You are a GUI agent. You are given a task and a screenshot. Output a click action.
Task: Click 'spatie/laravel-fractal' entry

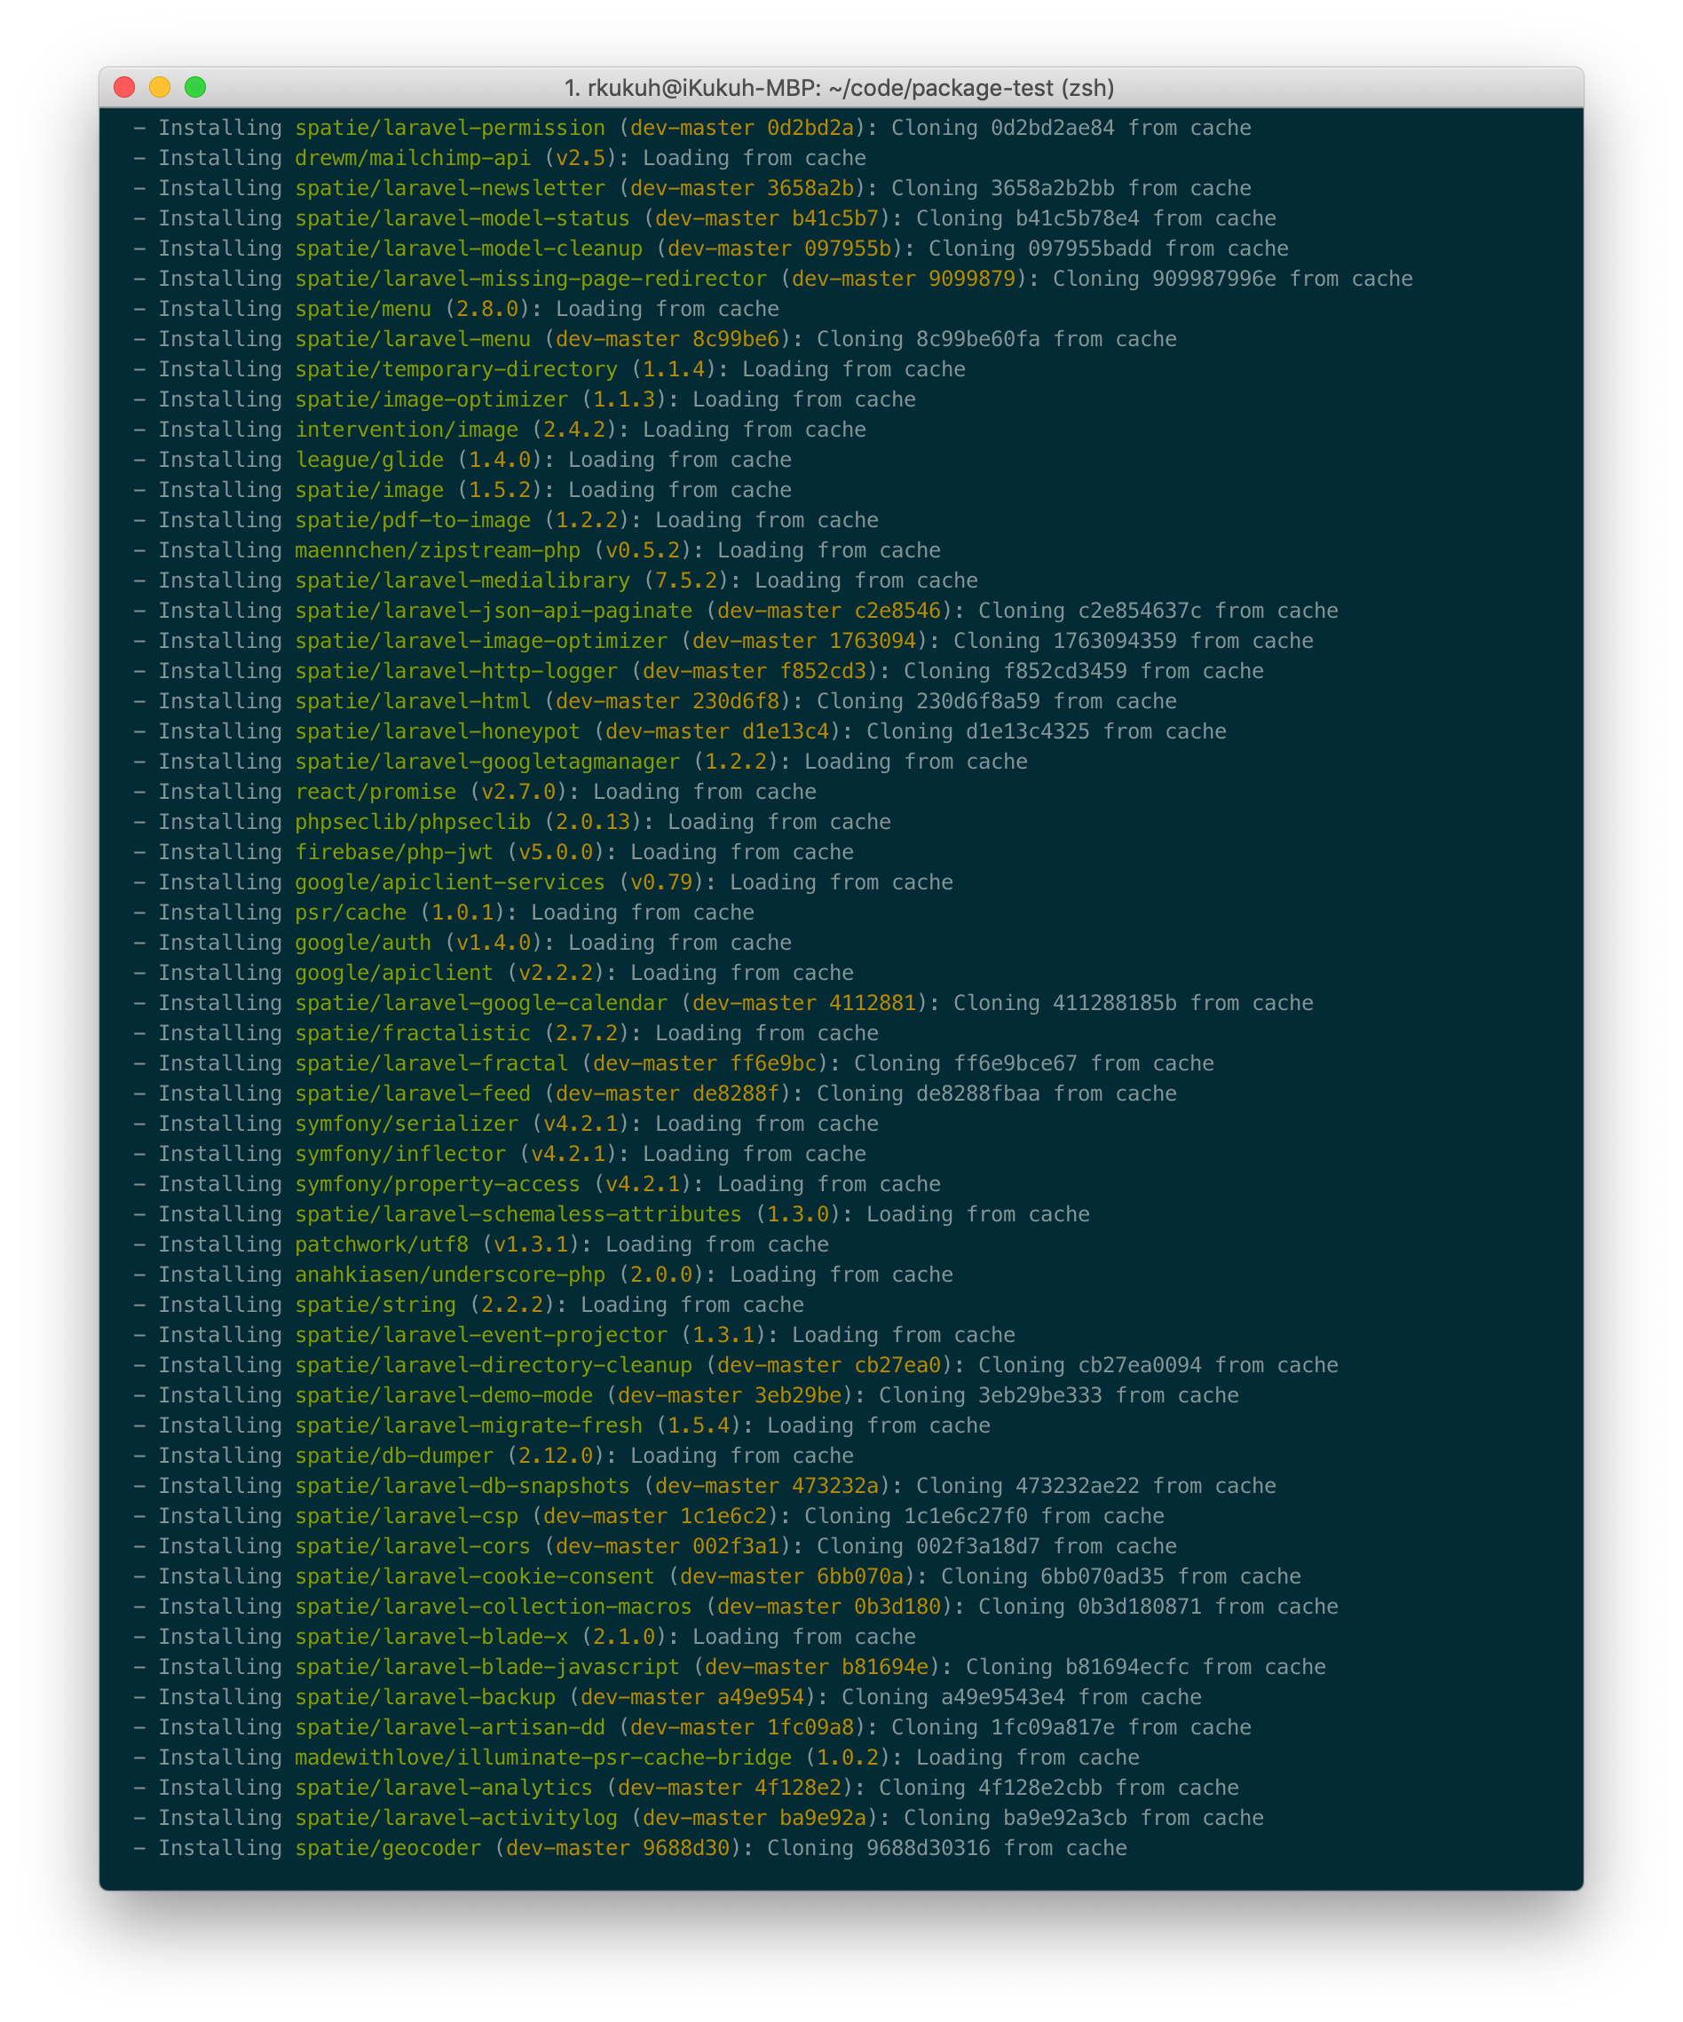coord(431,1063)
